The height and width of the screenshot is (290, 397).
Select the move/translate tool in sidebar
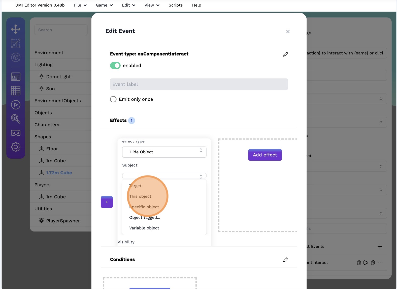[16, 29]
